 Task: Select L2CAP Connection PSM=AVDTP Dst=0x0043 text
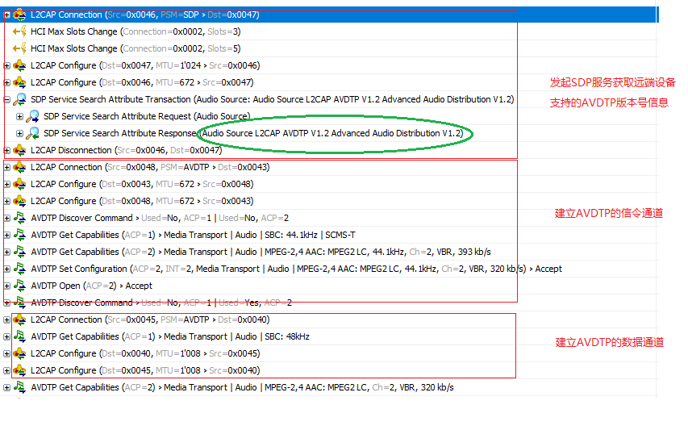pyautogui.click(x=150, y=167)
